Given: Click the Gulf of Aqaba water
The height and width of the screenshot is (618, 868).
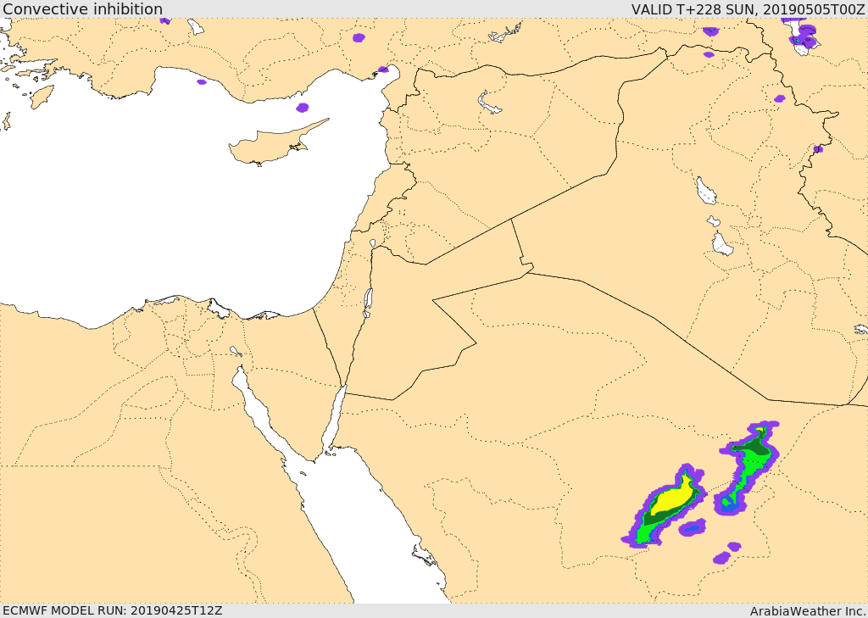Looking at the screenshot, I should 334,419.
